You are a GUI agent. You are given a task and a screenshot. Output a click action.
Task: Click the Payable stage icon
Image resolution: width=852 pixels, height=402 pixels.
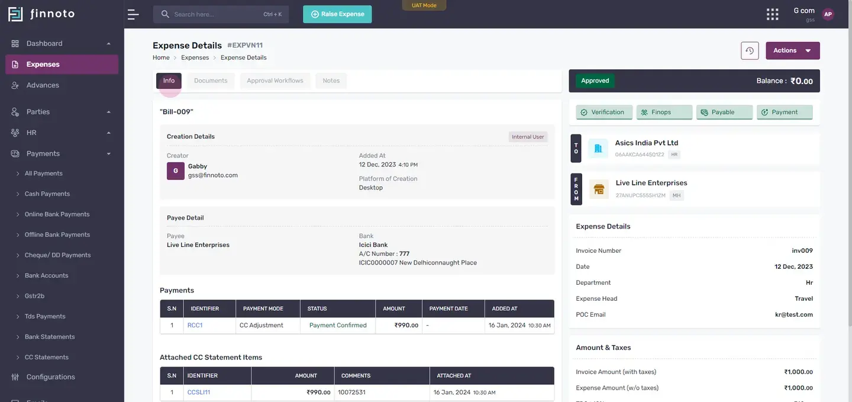point(704,112)
